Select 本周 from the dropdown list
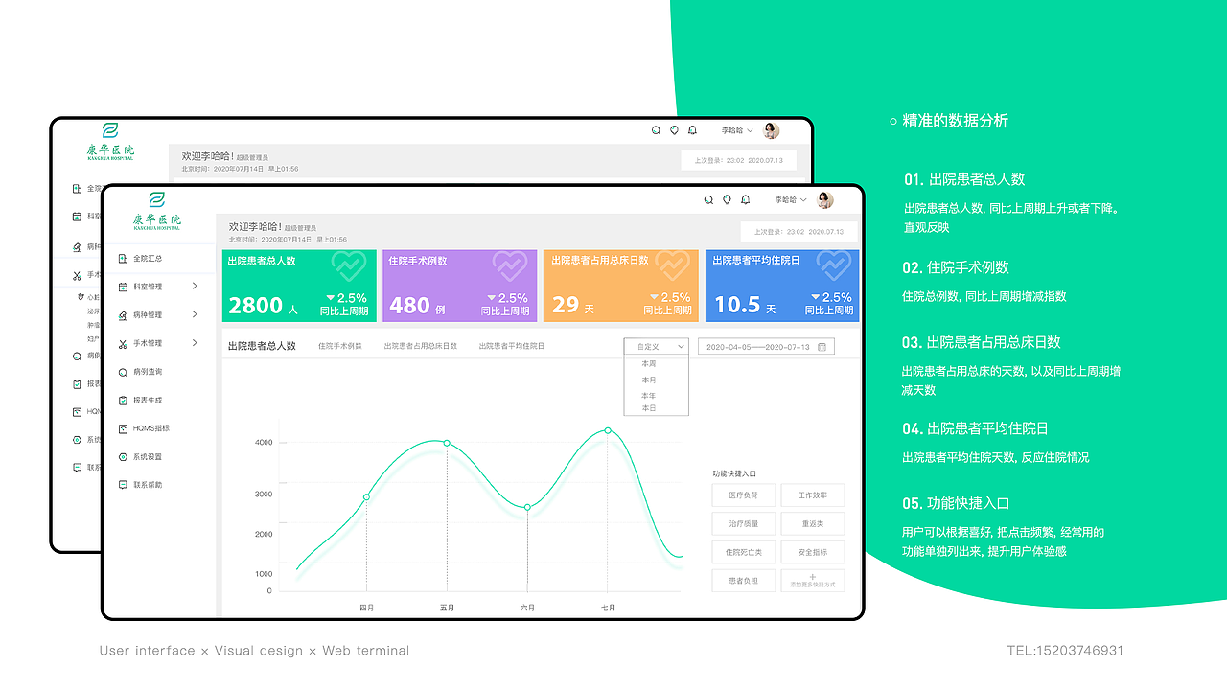Screen dimensions: 1227x690 tap(649, 364)
